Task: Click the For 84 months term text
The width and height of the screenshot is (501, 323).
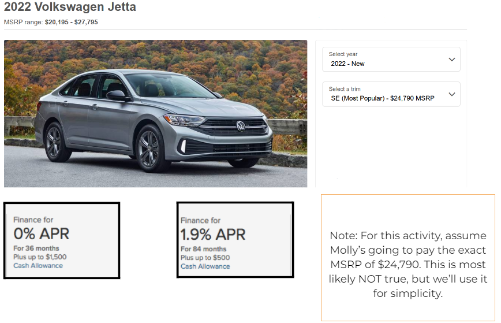Action: [x=203, y=249]
